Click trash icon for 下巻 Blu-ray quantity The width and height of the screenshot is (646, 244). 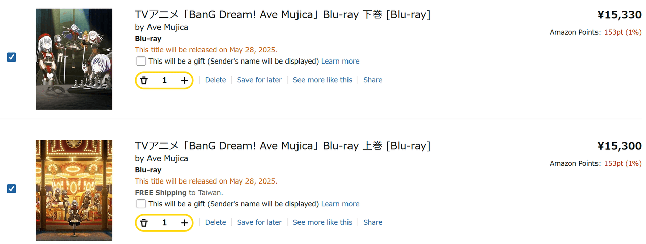coord(144,80)
